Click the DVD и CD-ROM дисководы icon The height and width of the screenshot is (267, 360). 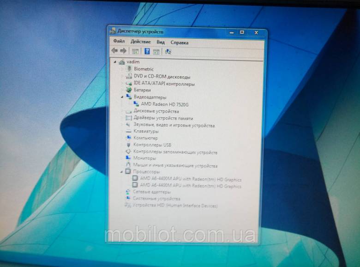click(x=129, y=76)
